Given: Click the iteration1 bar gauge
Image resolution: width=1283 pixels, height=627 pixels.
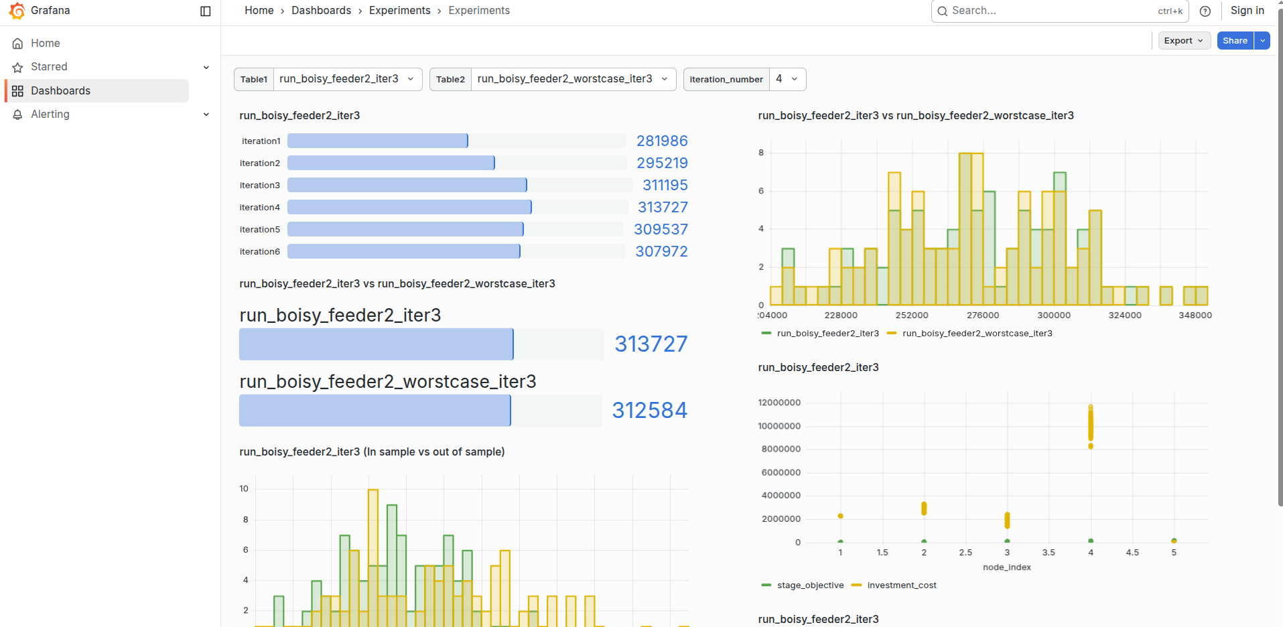Looking at the screenshot, I should [457, 141].
